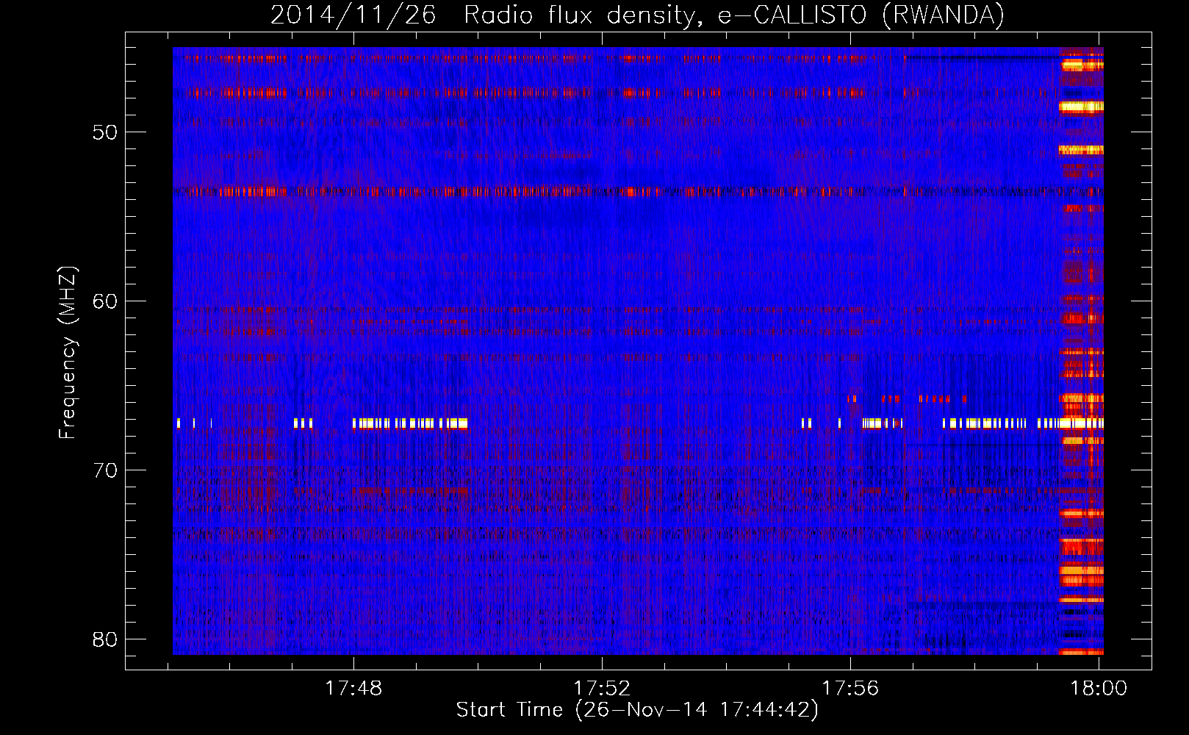Click the 'Frequency (MHZ)' axis label

coord(68,353)
